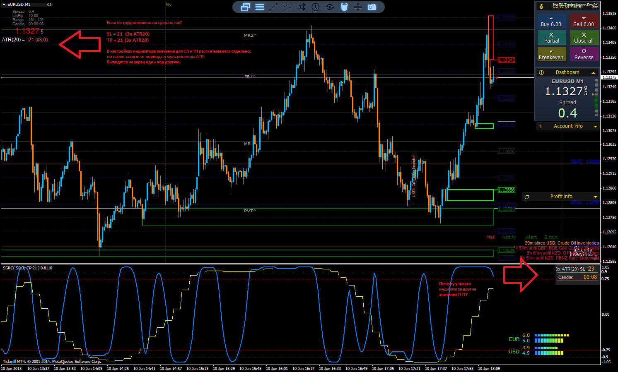The width and height of the screenshot is (618, 372).
Task: Expand the Account info section arrow
Action: 596,127
